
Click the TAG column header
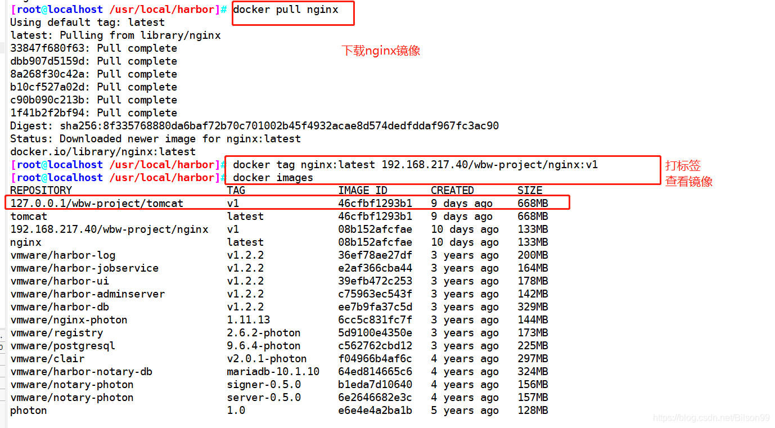pyautogui.click(x=236, y=191)
